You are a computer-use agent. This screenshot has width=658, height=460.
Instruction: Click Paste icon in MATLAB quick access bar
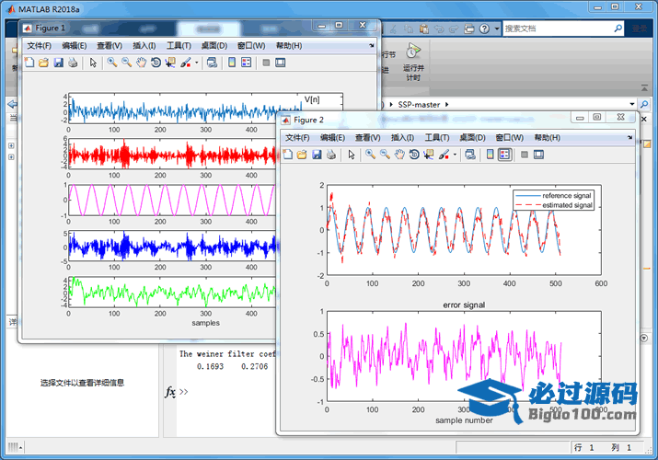pos(424,29)
